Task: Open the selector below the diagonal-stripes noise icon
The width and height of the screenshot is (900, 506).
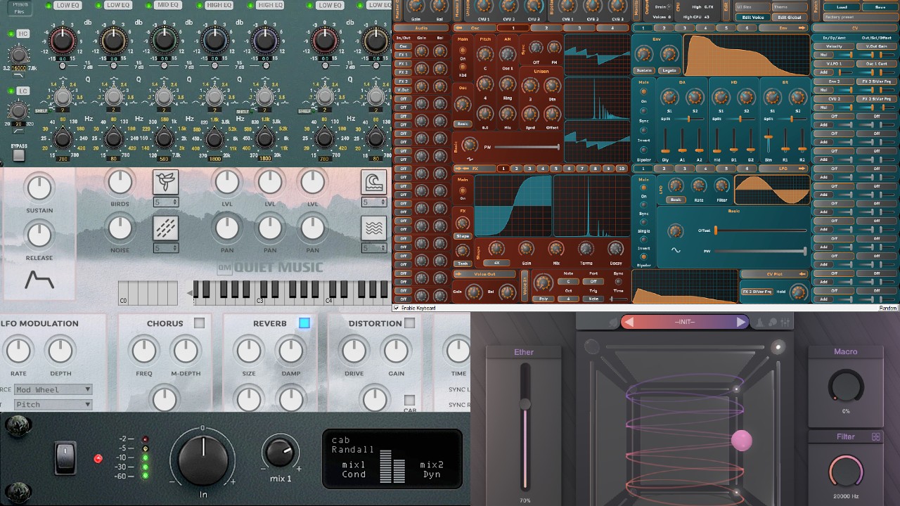Action: 166,248
